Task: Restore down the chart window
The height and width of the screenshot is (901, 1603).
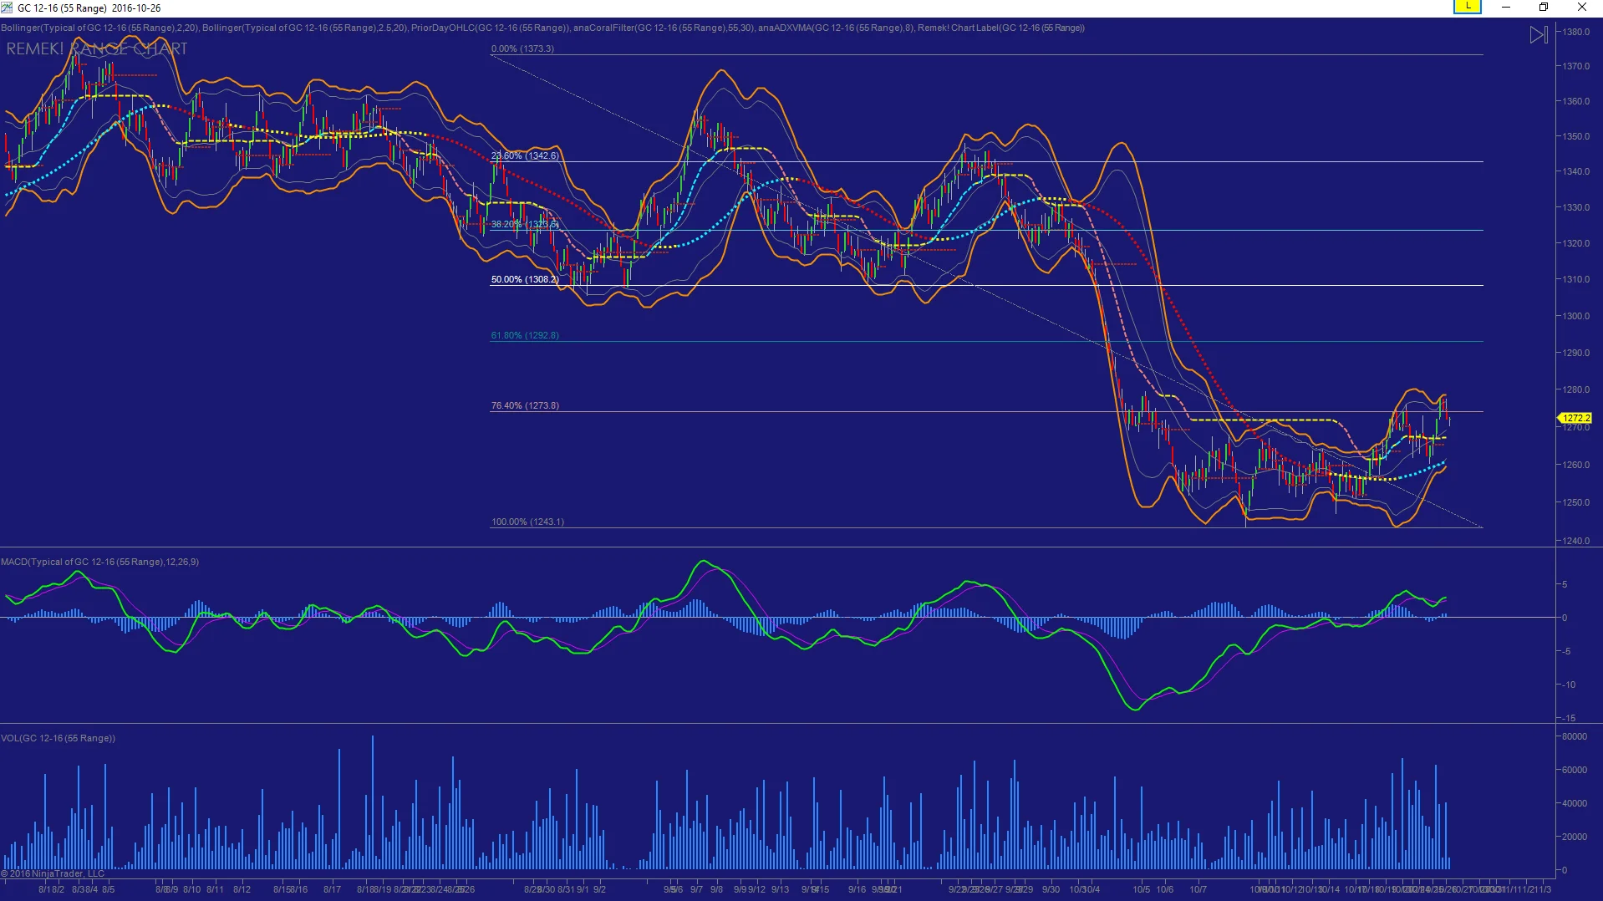Action: click(x=1544, y=8)
